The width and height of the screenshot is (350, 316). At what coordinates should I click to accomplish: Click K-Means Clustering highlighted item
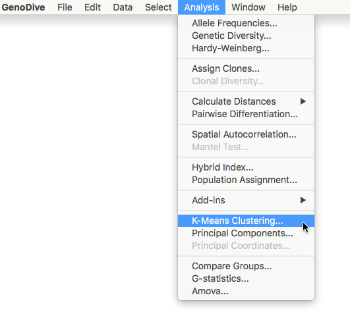(x=246, y=221)
